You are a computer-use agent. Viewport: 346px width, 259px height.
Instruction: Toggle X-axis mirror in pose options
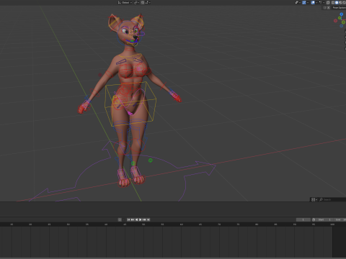click(329, 8)
